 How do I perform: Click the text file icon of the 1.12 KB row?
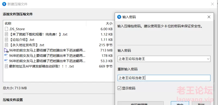pos(6,34)
